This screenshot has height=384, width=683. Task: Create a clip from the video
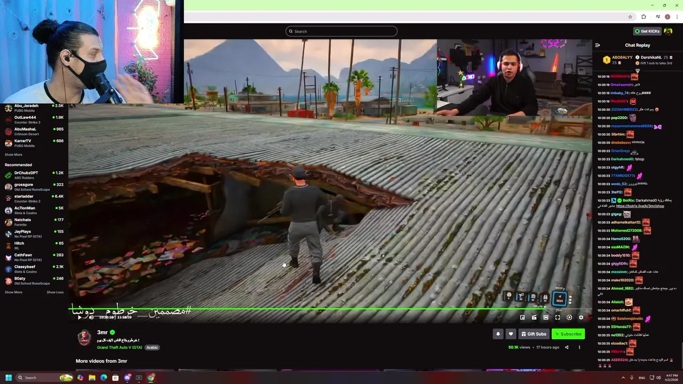[x=534, y=318]
